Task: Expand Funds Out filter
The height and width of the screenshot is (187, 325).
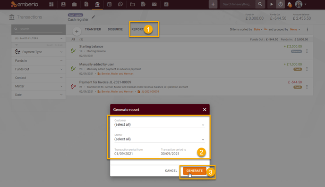Action: tap(39, 69)
